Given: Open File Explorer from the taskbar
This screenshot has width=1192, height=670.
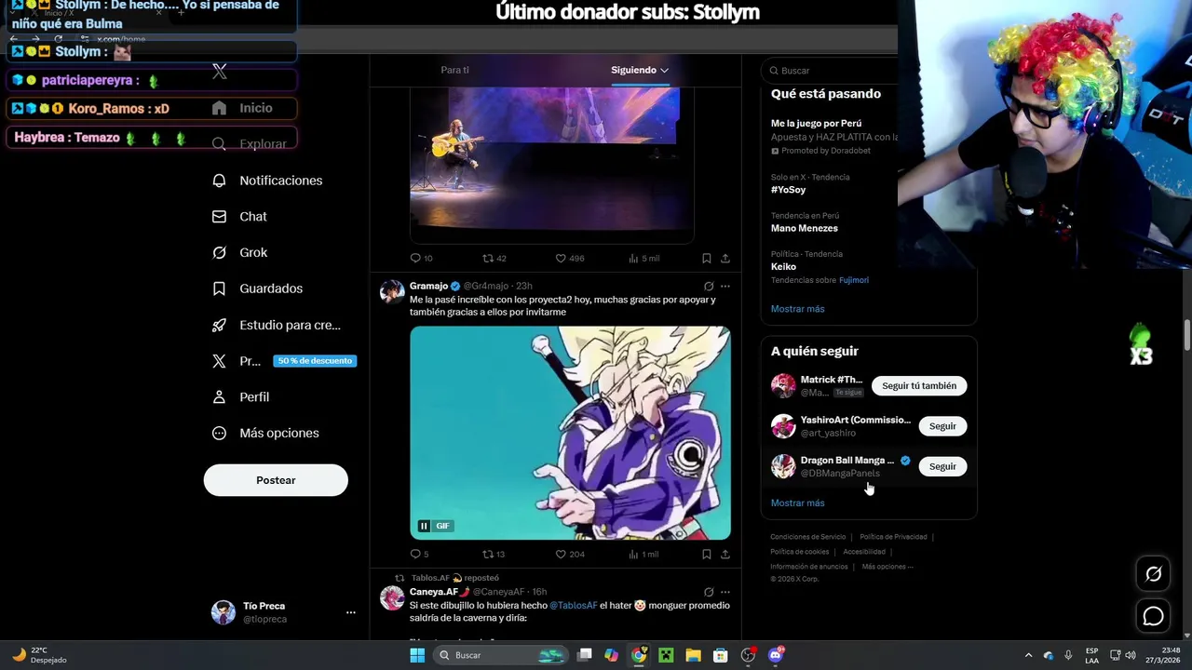Looking at the screenshot, I should tap(694, 655).
